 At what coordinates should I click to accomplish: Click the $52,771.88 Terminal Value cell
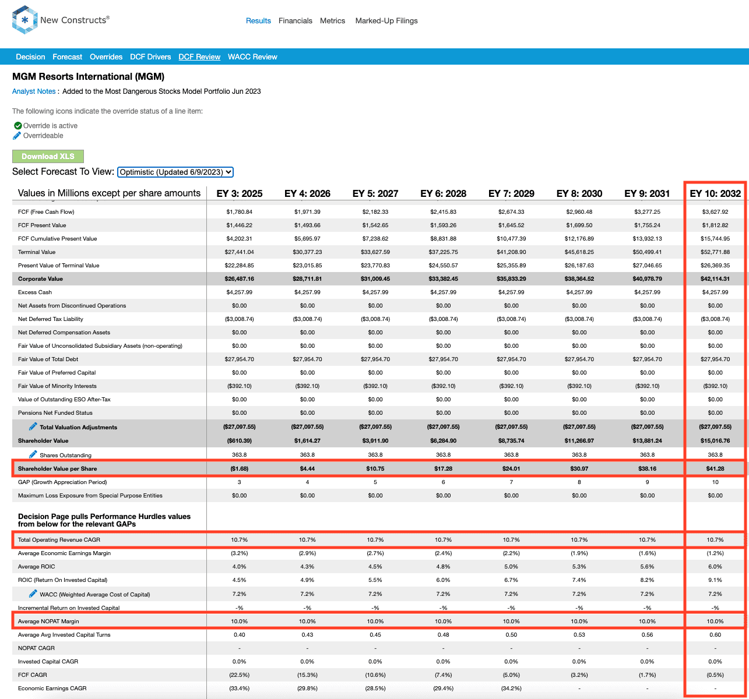(x=715, y=252)
